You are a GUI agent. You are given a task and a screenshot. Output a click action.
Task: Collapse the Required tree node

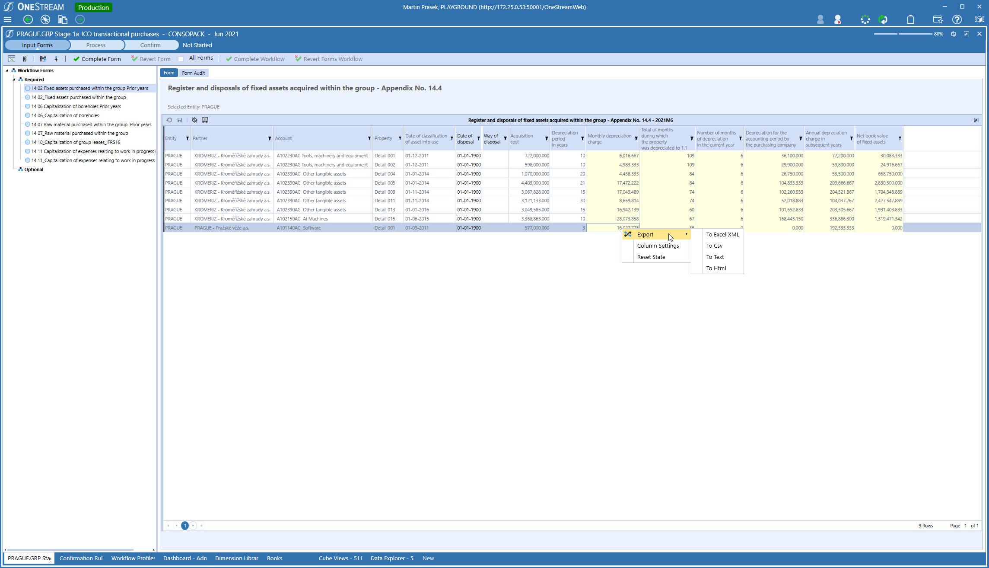pos(14,80)
